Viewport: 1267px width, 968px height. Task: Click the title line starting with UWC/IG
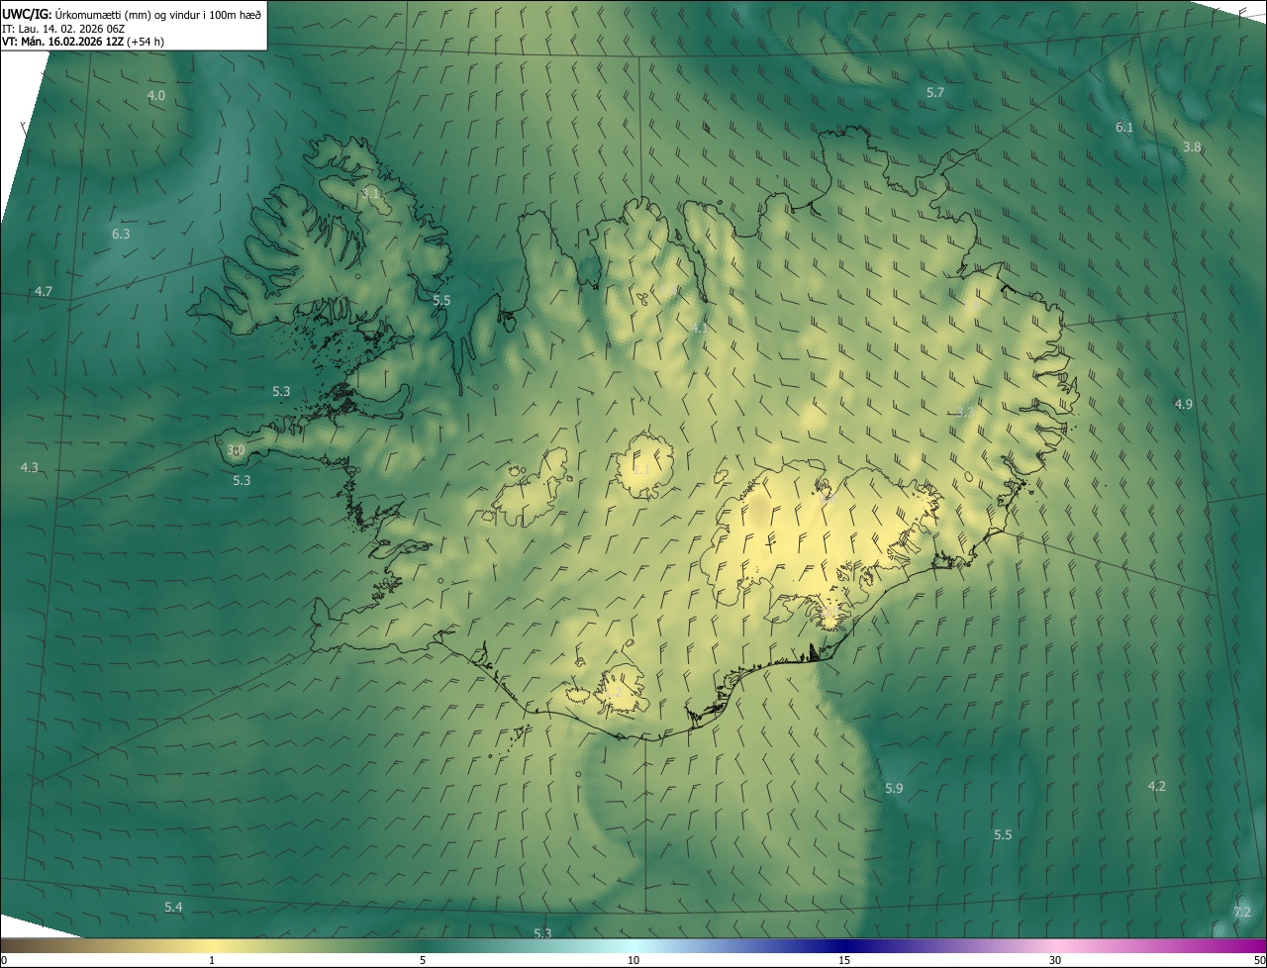132,13
